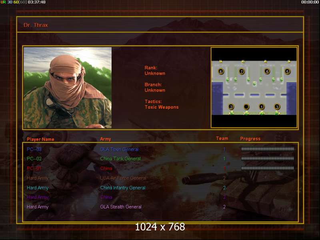
Task: Click the Team column header
Action: click(x=222, y=138)
